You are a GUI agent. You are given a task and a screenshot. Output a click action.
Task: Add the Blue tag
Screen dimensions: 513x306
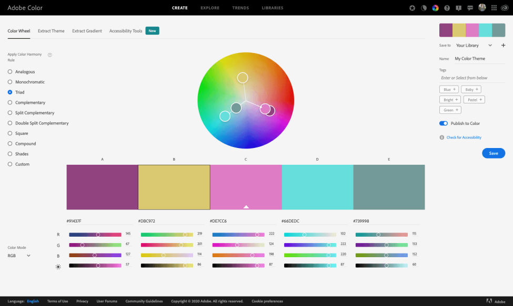(449, 89)
